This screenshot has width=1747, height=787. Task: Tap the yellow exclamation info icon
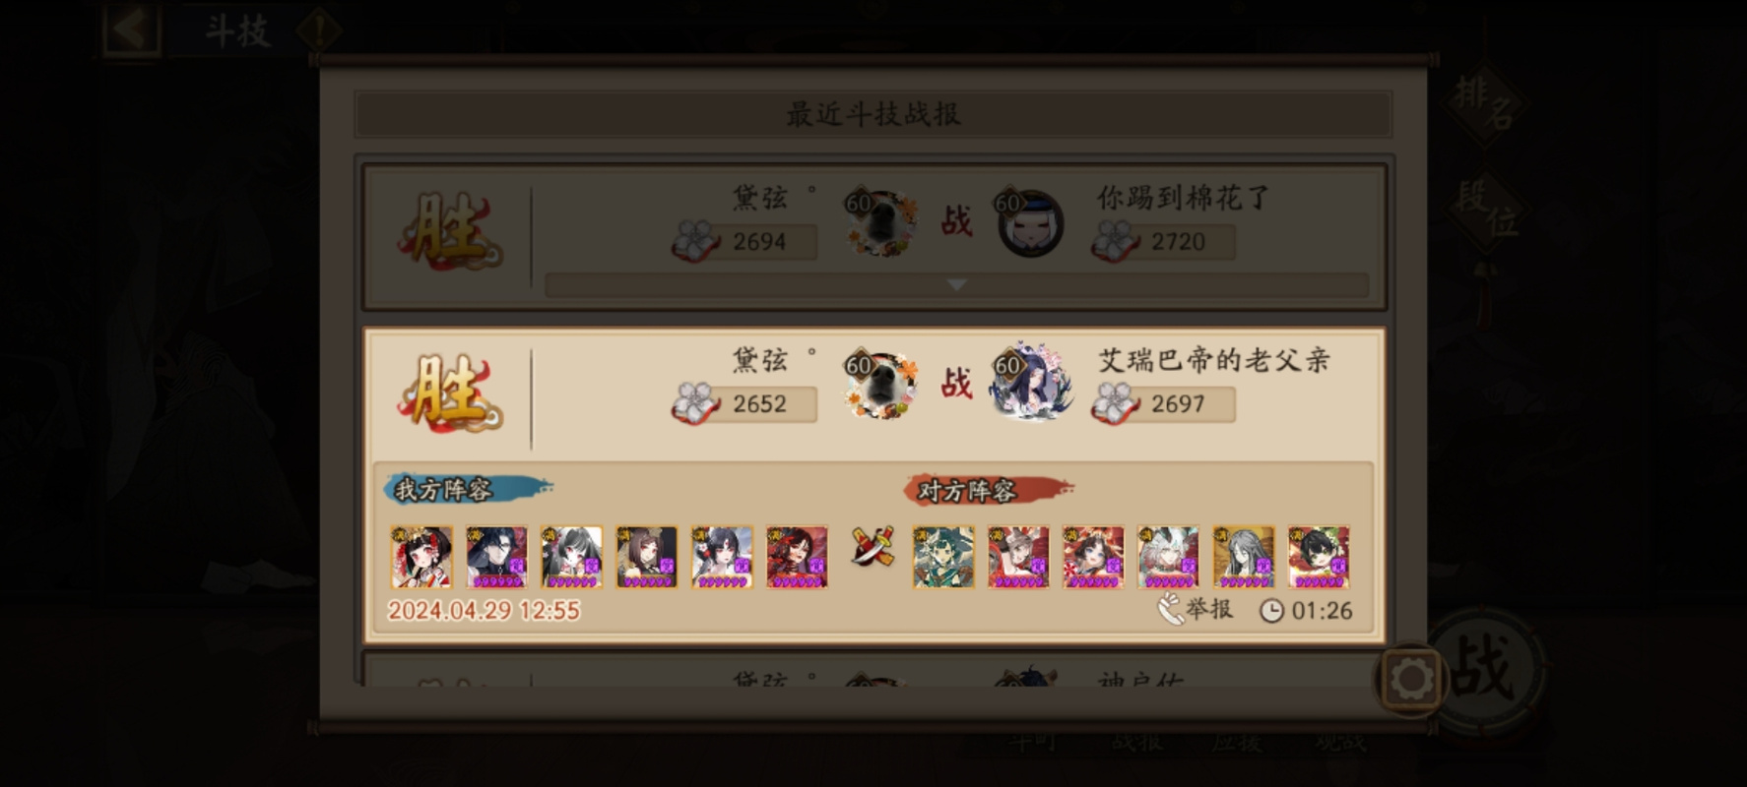(x=319, y=30)
